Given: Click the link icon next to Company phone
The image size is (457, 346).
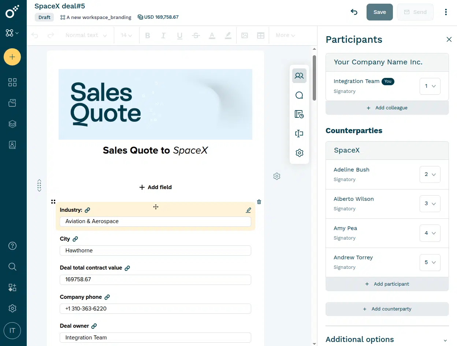Looking at the screenshot, I should click(x=107, y=297).
